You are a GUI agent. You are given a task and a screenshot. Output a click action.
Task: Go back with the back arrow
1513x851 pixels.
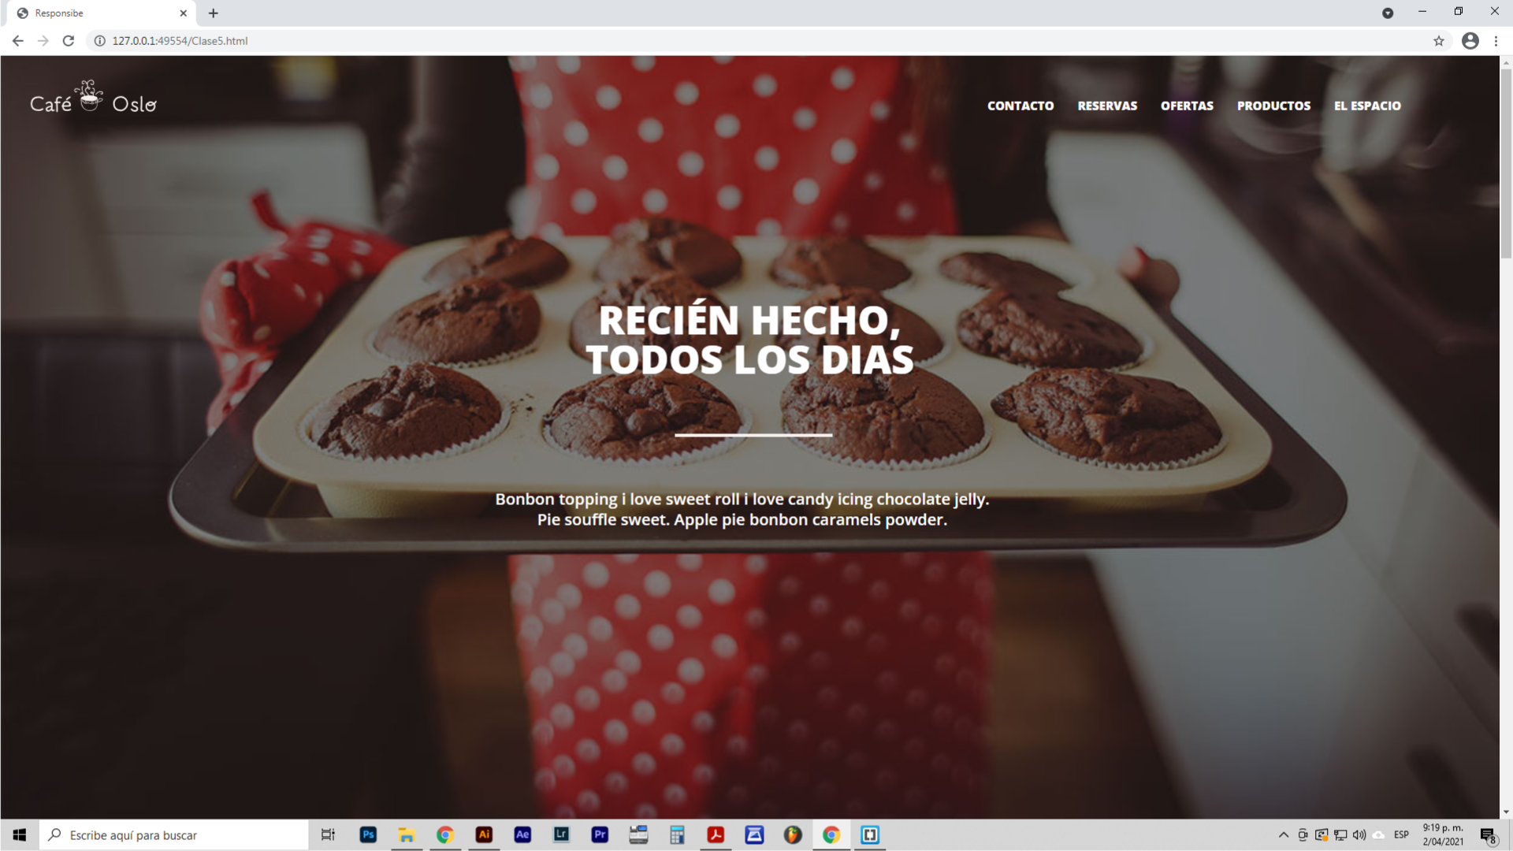click(x=17, y=41)
